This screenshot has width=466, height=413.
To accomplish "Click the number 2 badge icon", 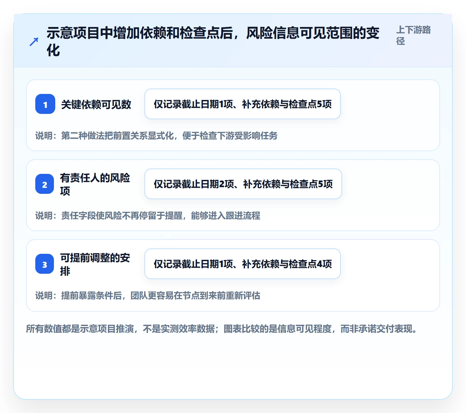I will 45,184.
